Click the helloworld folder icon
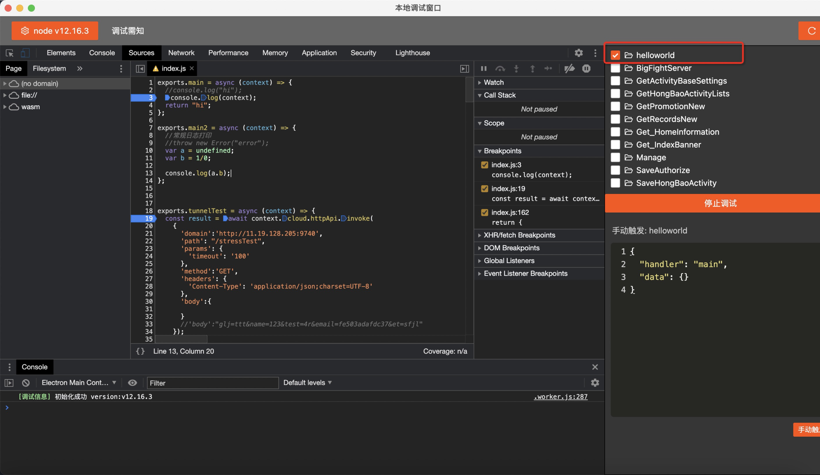 coord(628,55)
